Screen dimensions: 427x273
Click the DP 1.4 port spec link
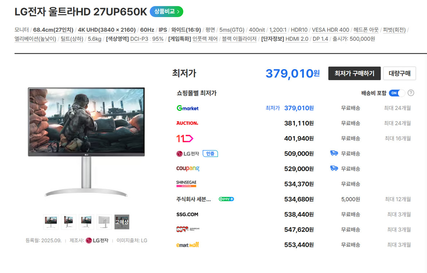[x=320, y=39]
